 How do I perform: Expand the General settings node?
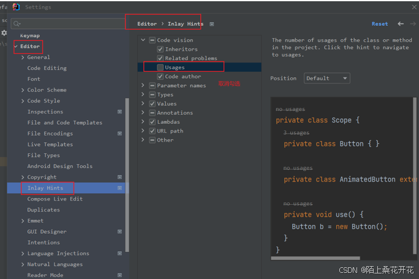click(23, 57)
